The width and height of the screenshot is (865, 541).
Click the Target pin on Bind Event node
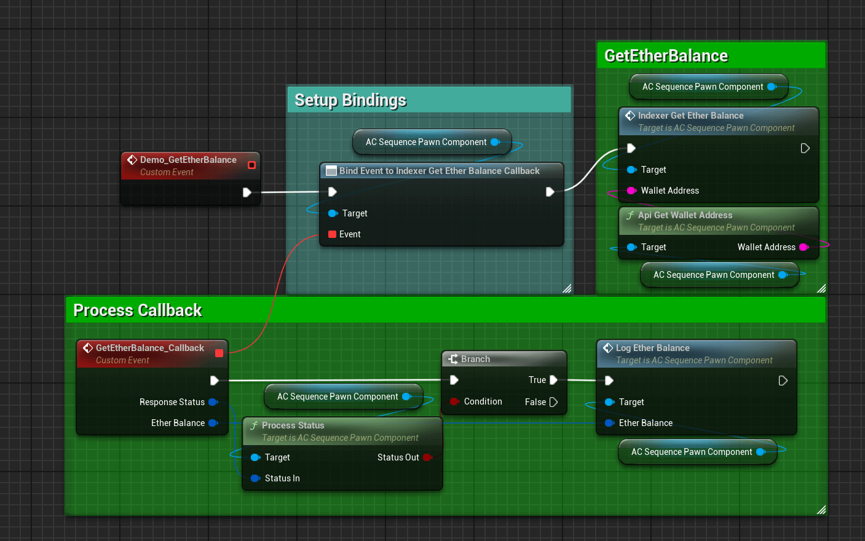pos(333,213)
